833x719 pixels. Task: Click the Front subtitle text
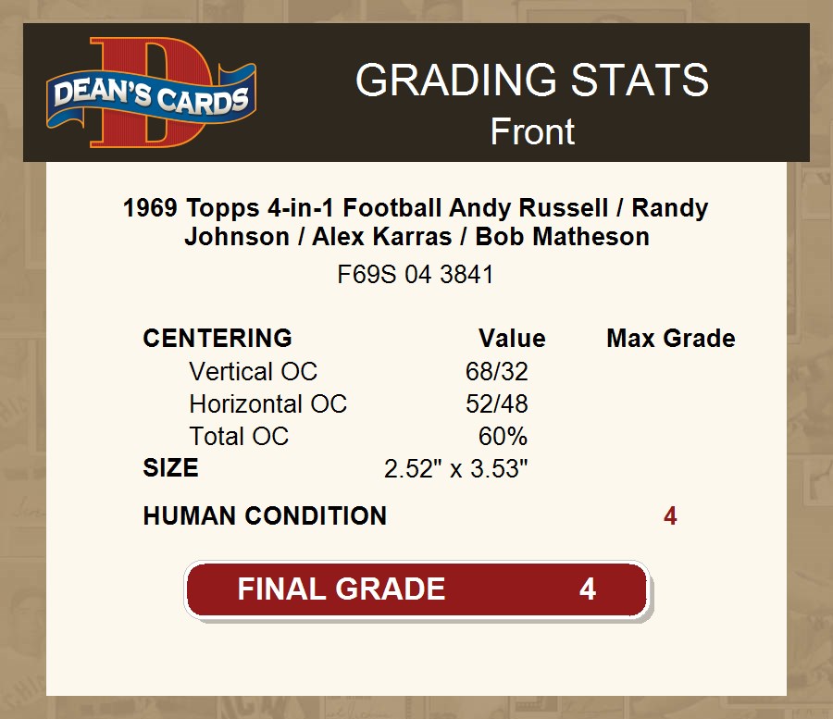coord(532,131)
